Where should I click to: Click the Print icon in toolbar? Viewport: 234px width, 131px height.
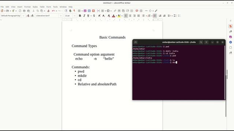[24, 11]
